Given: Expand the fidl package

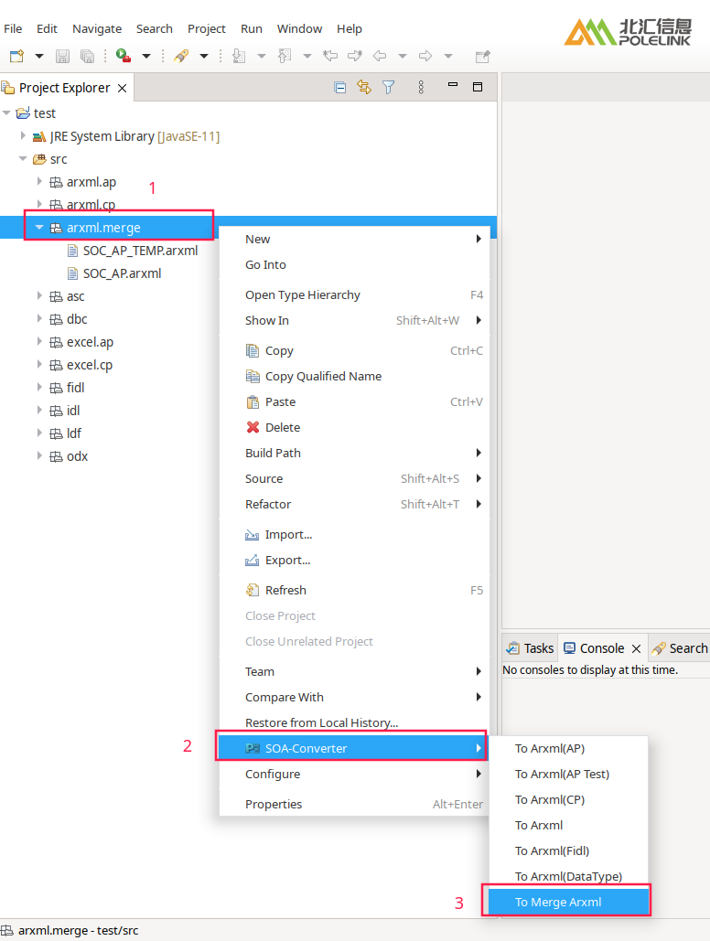Looking at the screenshot, I should [39, 387].
